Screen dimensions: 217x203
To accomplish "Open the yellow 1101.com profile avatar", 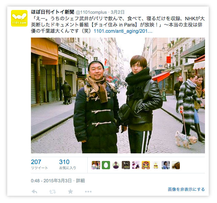I will coord(19,18).
